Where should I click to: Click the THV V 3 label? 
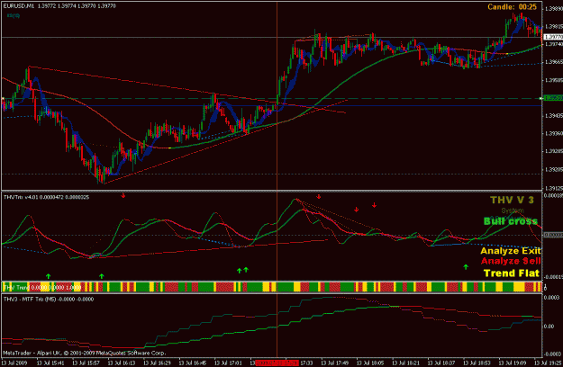[512, 200]
